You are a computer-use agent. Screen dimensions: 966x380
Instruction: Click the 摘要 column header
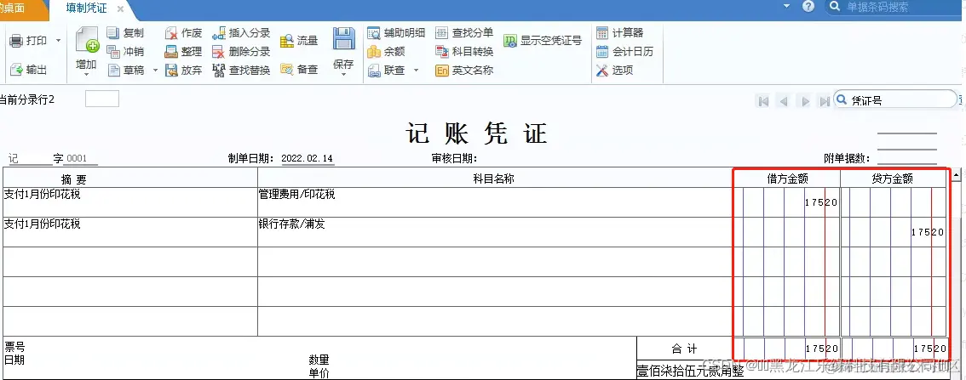pyautogui.click(x=130, y=179)
